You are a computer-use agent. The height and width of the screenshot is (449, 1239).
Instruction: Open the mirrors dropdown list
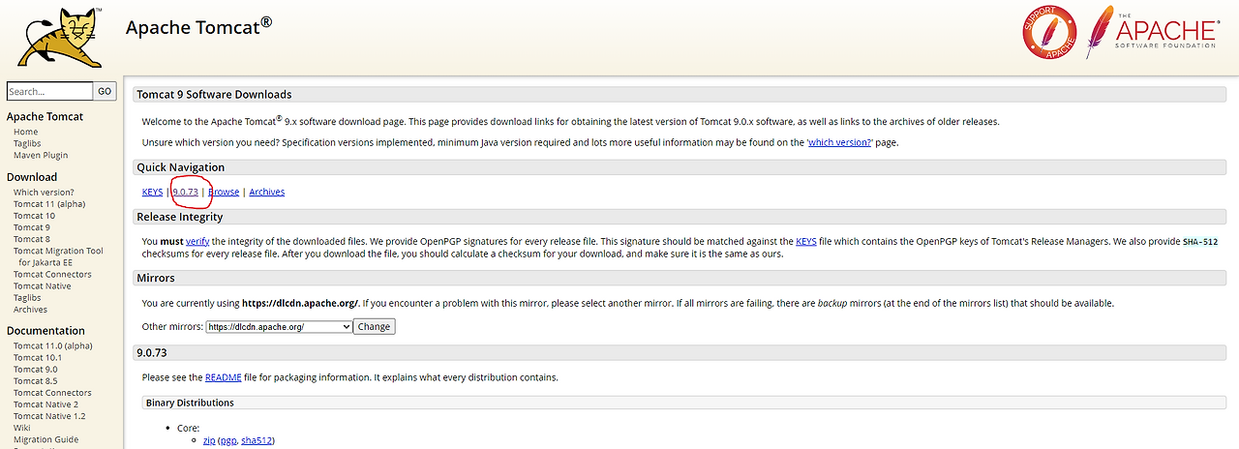click(x=280, y=327)
